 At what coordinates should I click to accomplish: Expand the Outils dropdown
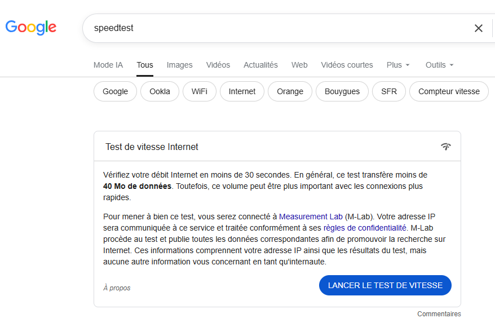(439, 65)
